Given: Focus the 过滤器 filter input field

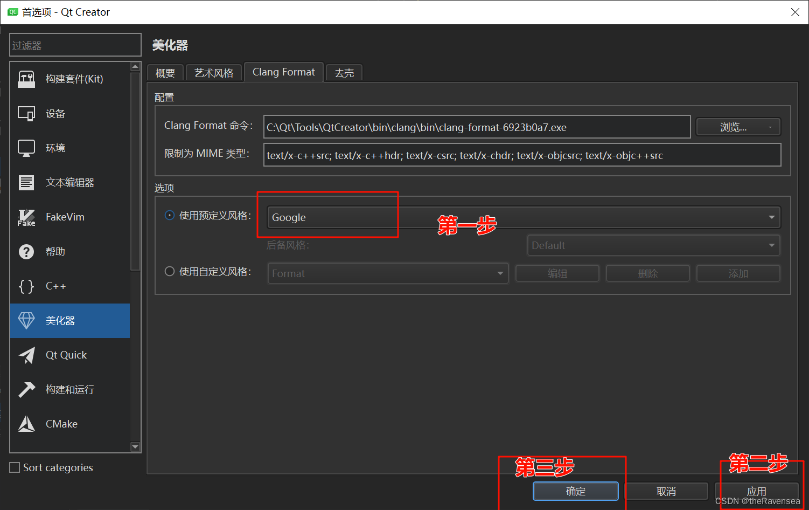Looking at the screenshot, I should point(75,45).
